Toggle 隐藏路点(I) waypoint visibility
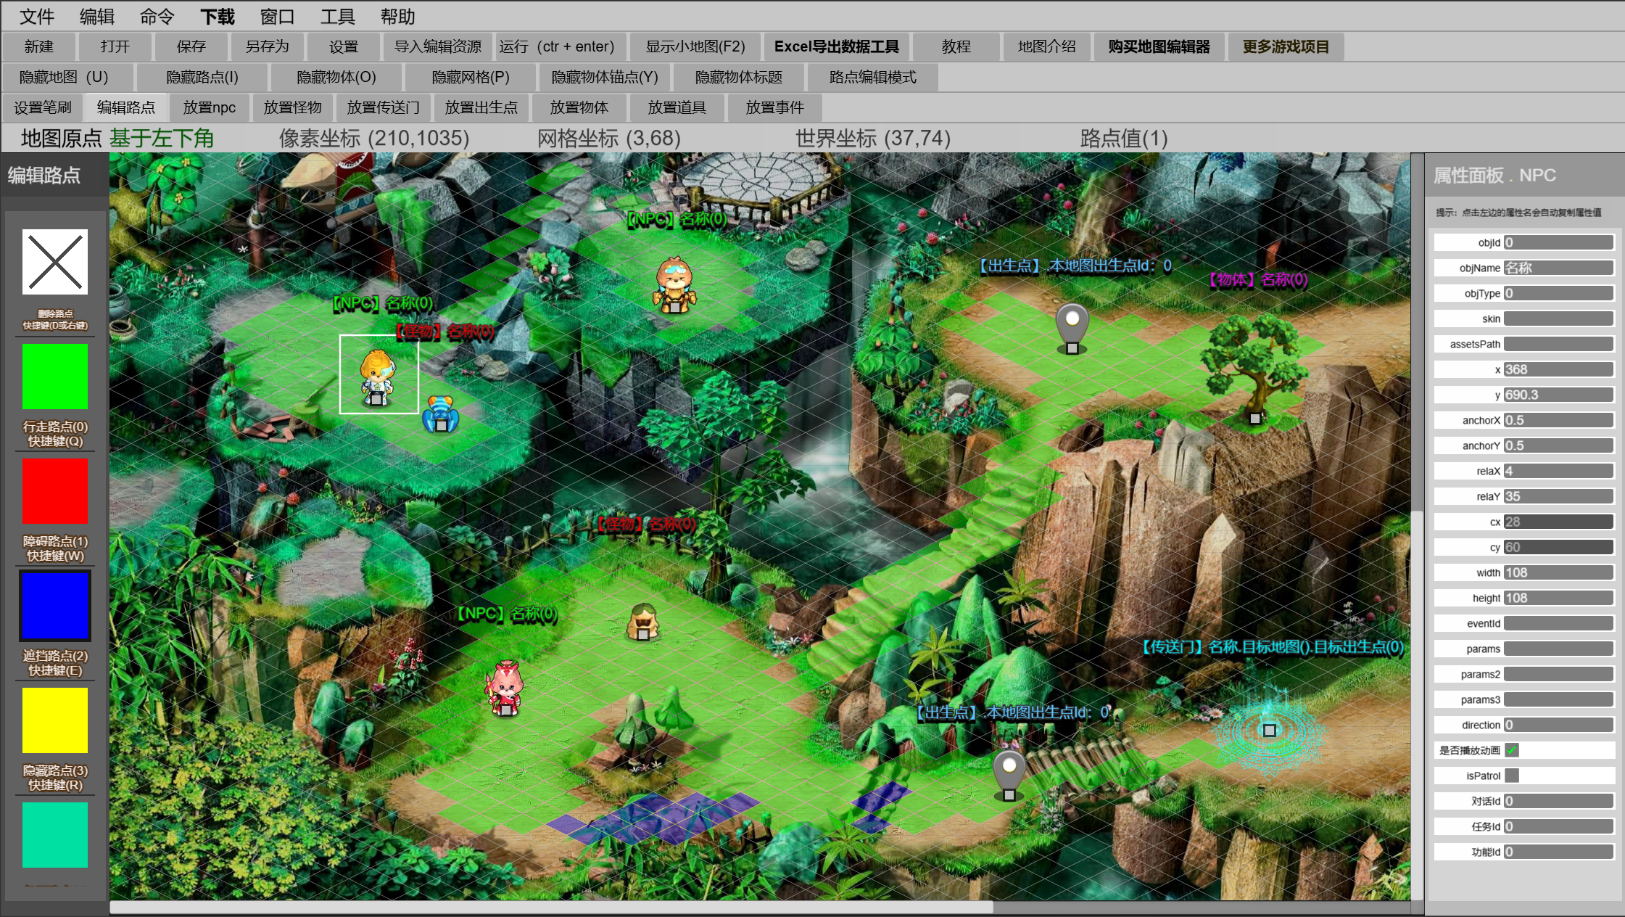 click(202, 77)
